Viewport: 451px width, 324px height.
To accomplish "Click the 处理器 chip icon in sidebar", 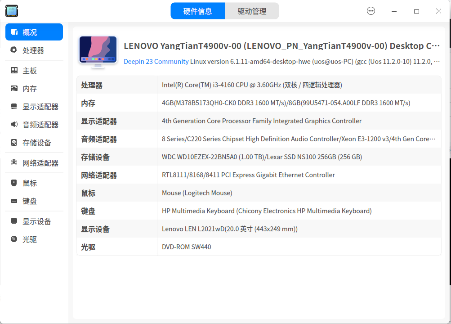I will [x=14, y=50].
